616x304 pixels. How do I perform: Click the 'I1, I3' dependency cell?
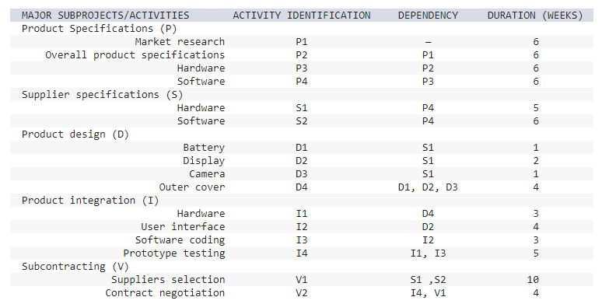(x=428, y=253)
